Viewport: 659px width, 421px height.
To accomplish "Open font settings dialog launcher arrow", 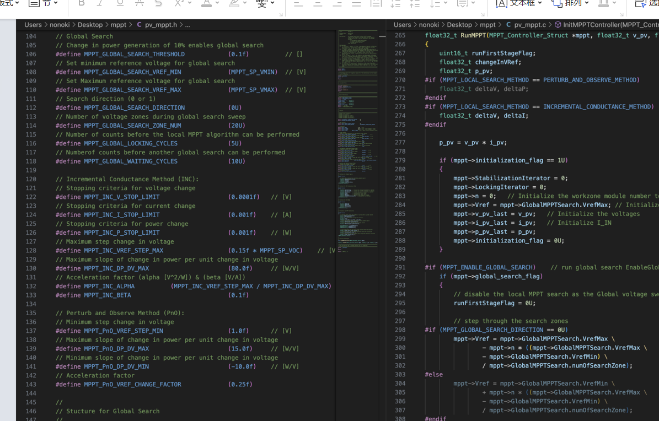I will tap(281, 14).
